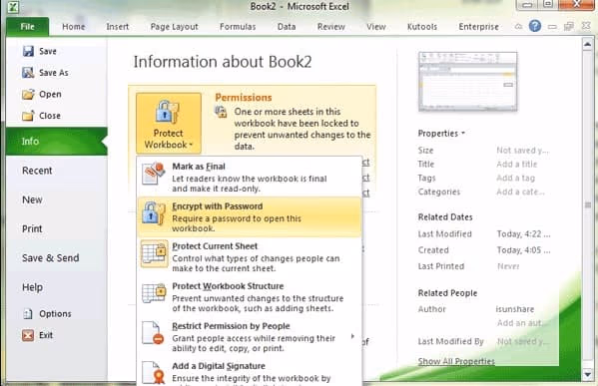
Task: Click the Permissions locked sheets icon
Action: point(221,112)
